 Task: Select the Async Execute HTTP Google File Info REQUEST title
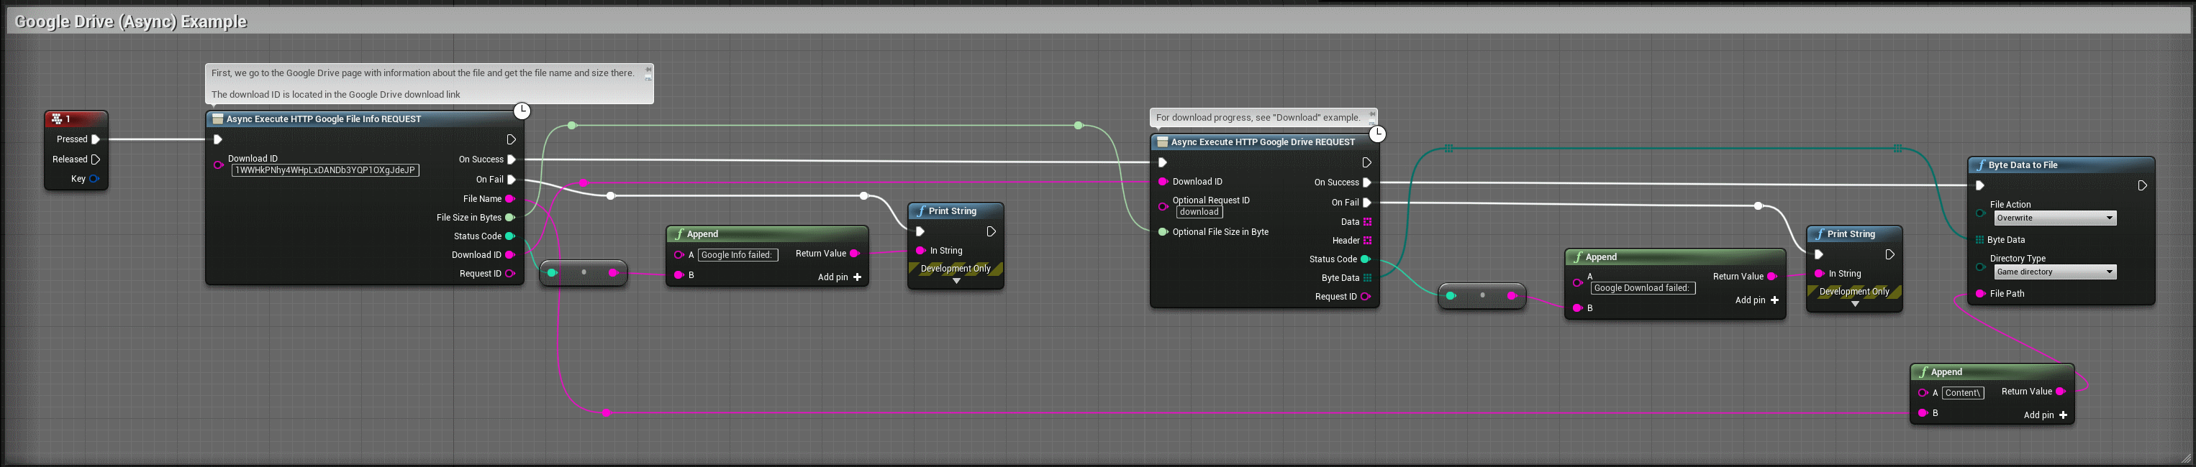[x=324, y=119]
